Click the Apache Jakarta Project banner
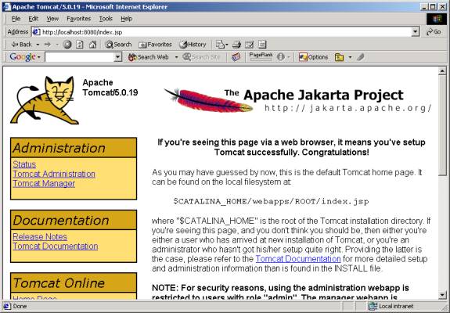Screen dimensions: 450x313 [297, 100]
